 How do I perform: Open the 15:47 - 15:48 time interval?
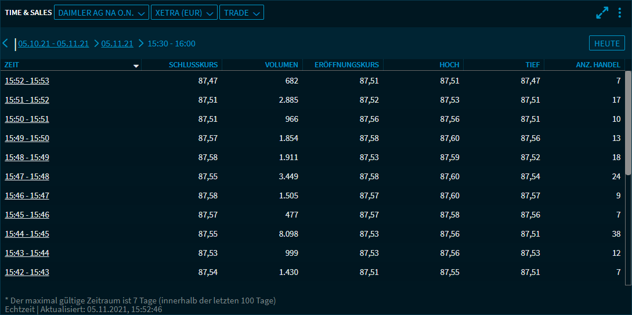point(27,176)
